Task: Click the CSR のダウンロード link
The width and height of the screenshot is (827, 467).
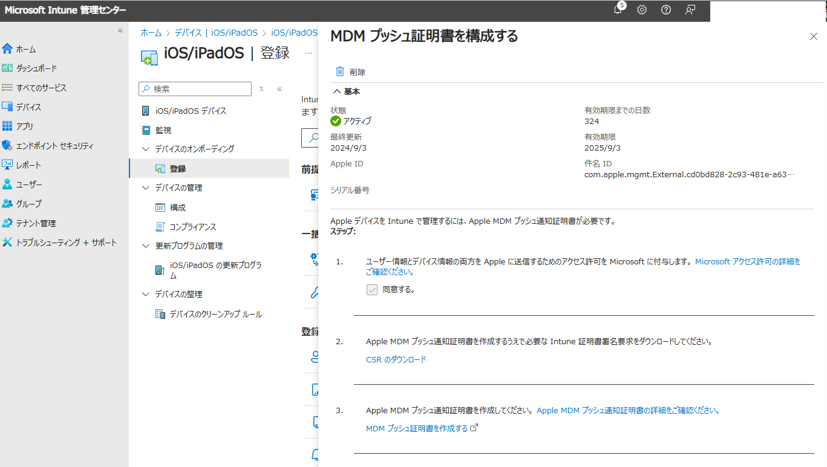Action: coord(397,359)
